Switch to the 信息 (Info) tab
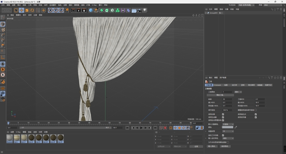This screenshot has width=286, height=154. (226, 85)
